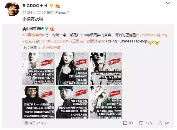This screenshot has height=130, width=177.
Task: Open BIGDOG王可 profile avatar
Action: tap(12, 9)
